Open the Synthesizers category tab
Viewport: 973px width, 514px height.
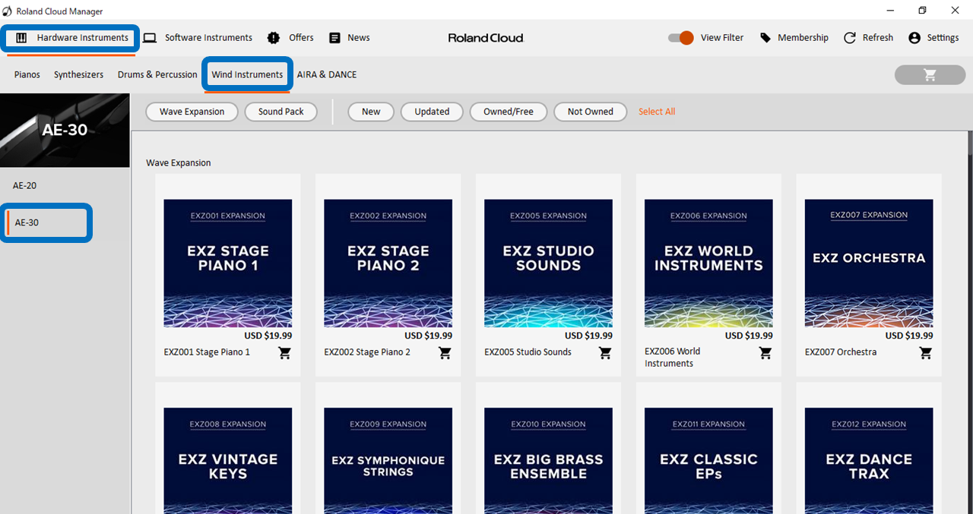(78, 74)
